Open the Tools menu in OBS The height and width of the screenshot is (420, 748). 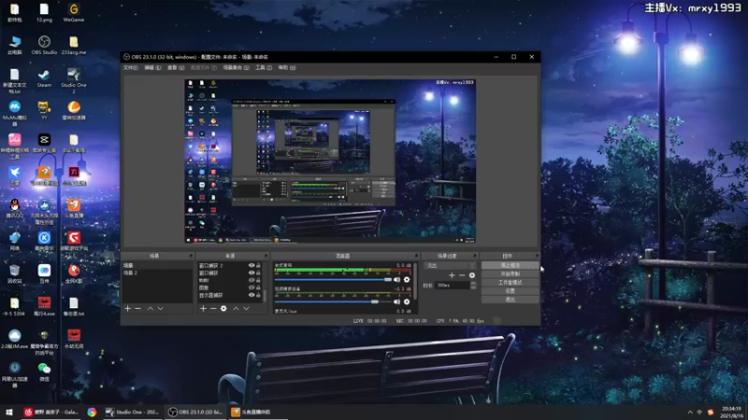pyautogui.click(x=264, y=68)
